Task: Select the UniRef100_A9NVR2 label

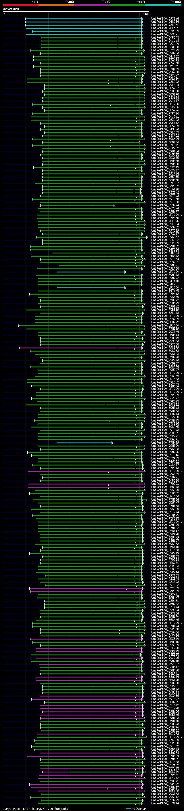Action: [x=165, y=278]
